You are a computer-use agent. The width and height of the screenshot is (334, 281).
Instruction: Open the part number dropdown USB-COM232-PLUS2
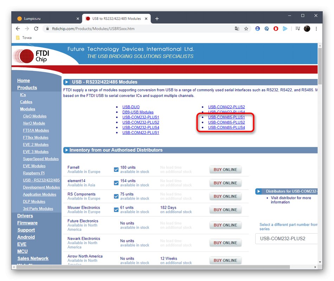coord(286,238)
